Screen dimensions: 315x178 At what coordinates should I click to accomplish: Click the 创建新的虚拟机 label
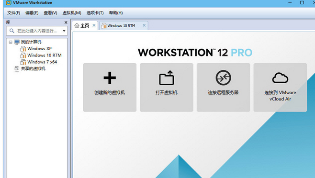(x=110, y=93)
